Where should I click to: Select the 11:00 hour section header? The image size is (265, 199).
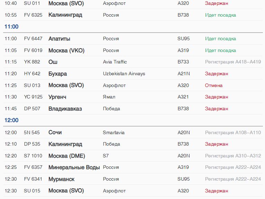pyautogui.click(x=11, y=27)
